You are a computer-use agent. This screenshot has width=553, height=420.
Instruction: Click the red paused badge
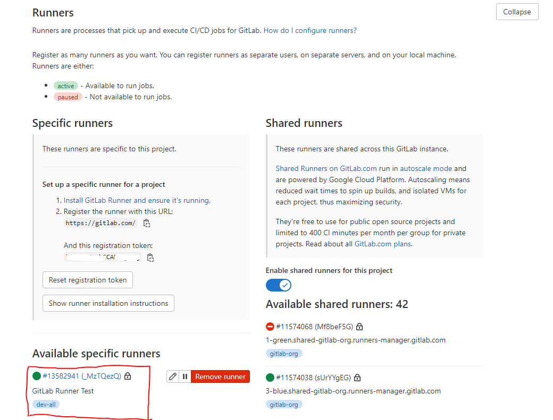point(68,97)
